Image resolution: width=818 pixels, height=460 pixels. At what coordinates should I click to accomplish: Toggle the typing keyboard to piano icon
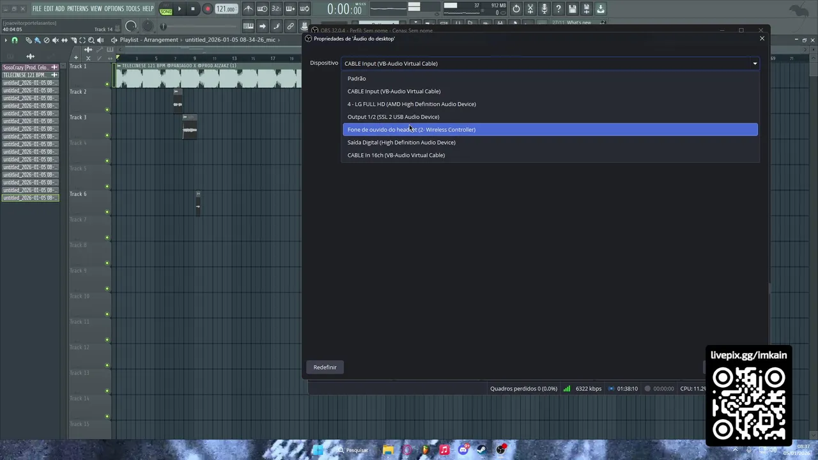pyautogui.click(x=248, y=26)
